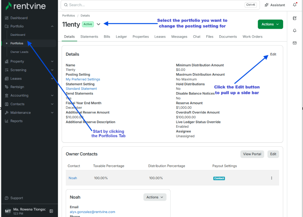This screenshot has width=303, height=217.
Task: Open the Noah contact link
Action: pyautogui.click(x=73, y=178)
